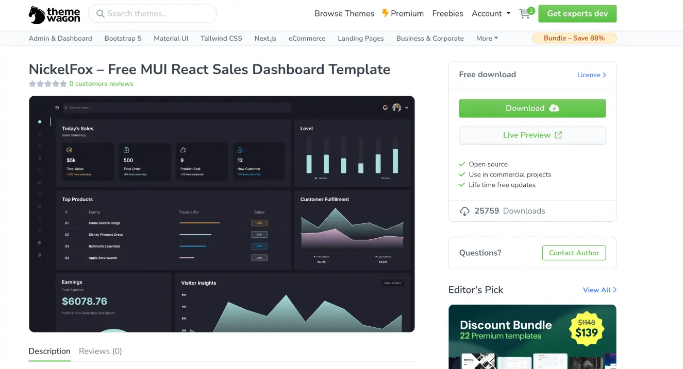Click the Get experts dev button
Image resolution: width=683 pixels, height=369 pixels.
pos(577,13)
